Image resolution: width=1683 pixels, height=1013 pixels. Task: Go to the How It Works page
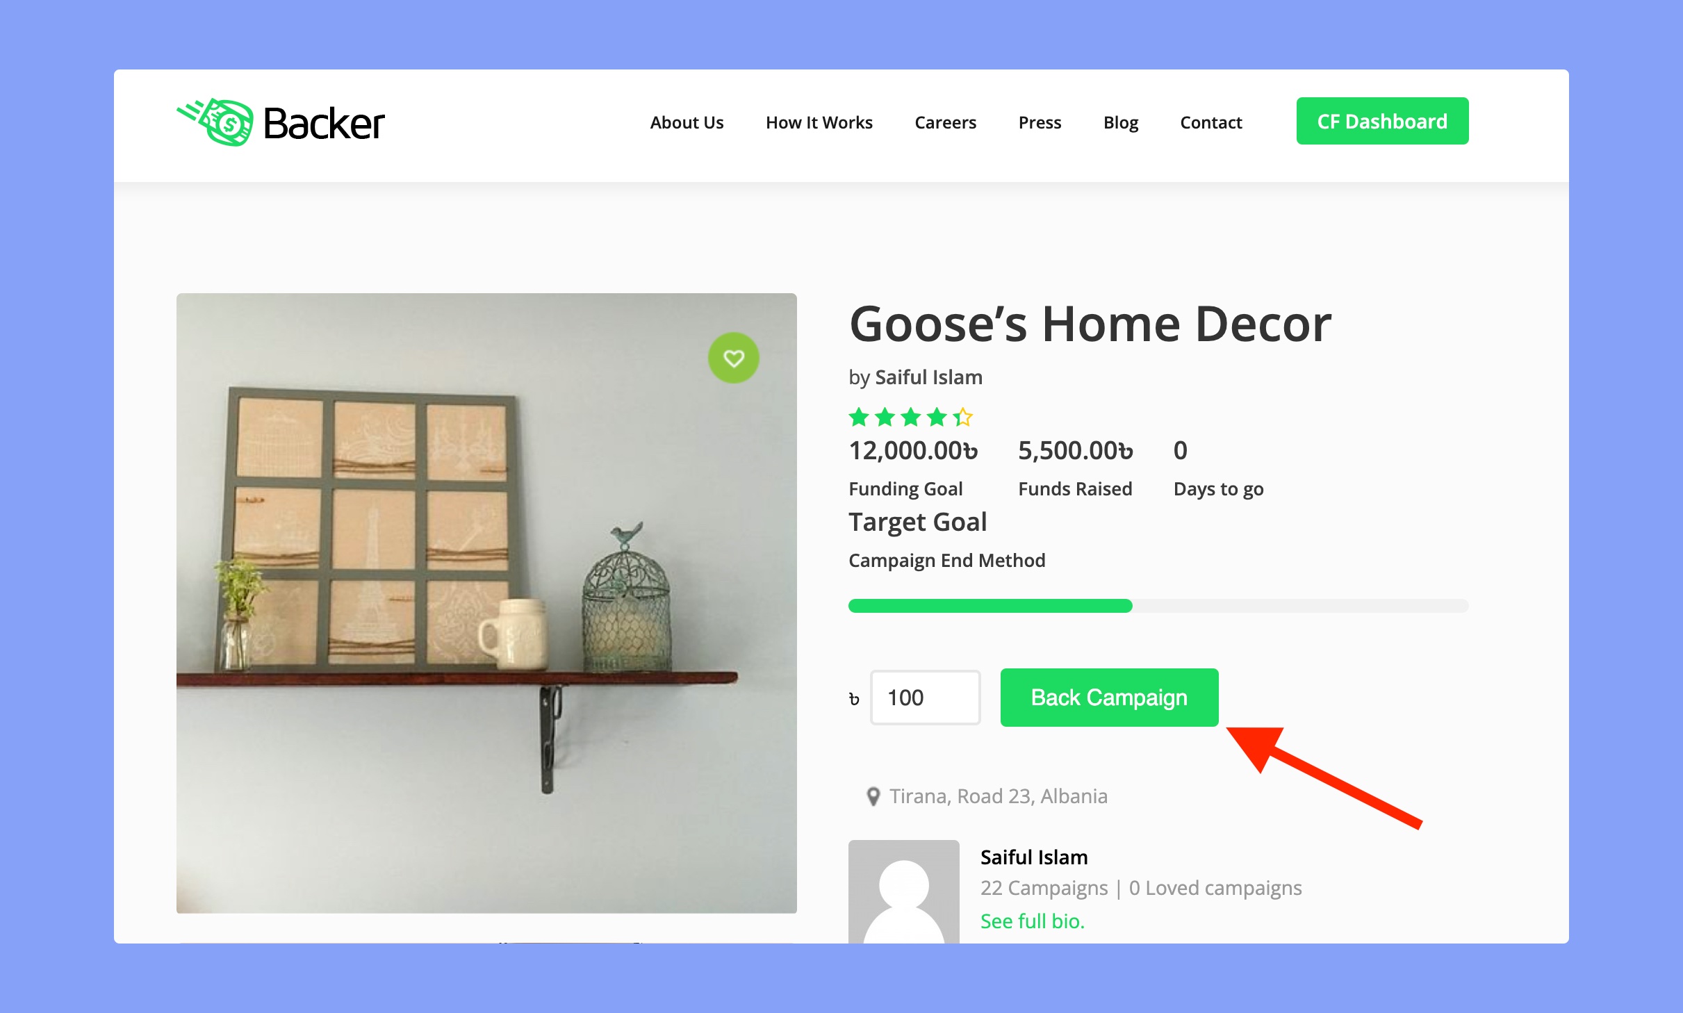pyautogui.click(x=819, y=122)
